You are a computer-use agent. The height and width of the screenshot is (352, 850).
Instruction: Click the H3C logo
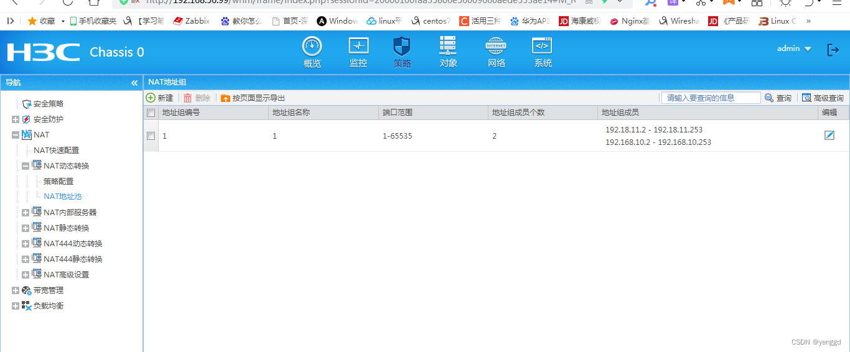tap(44, 52)
